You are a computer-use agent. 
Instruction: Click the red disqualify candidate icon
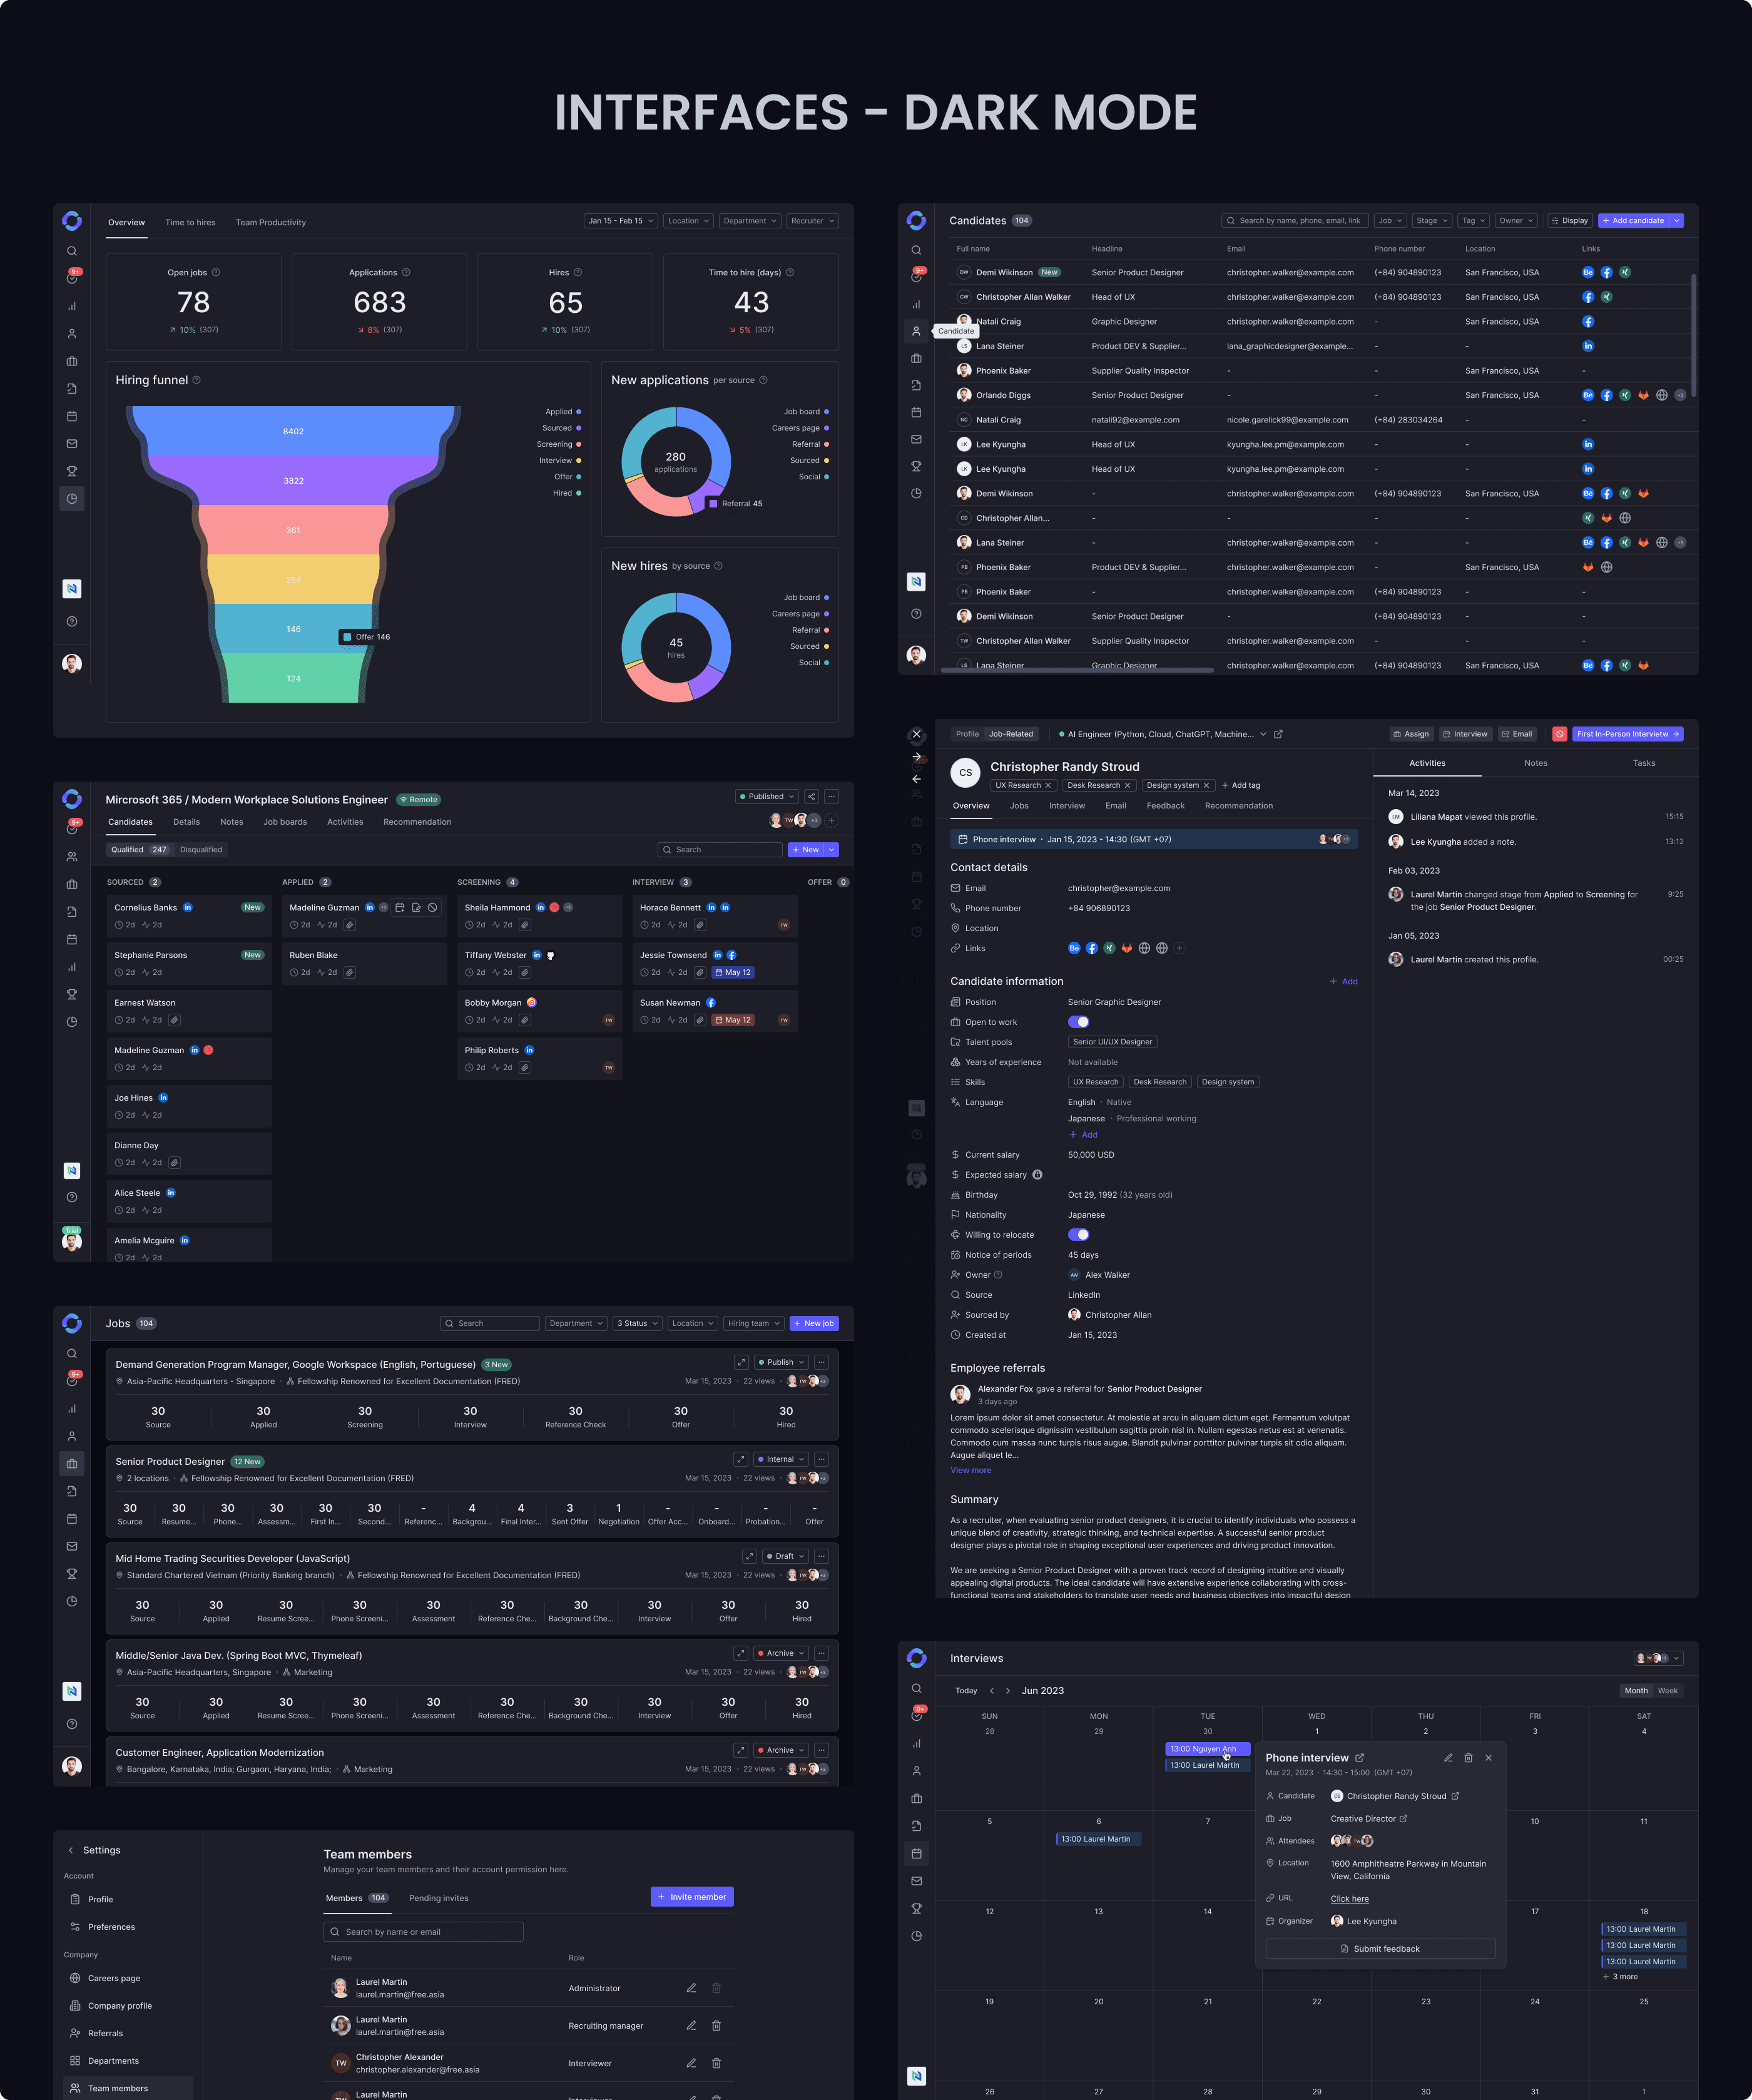pos(1559,734)
